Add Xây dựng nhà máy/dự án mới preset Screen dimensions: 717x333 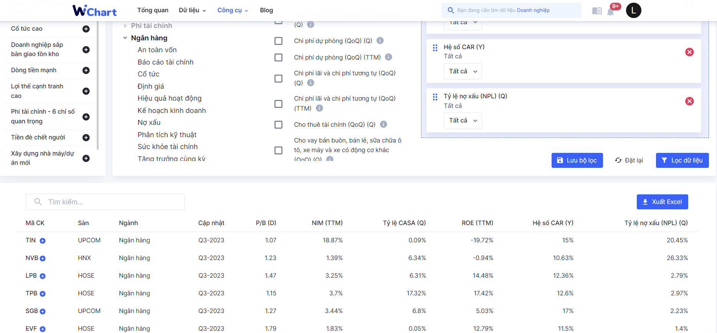click(86, 158)
